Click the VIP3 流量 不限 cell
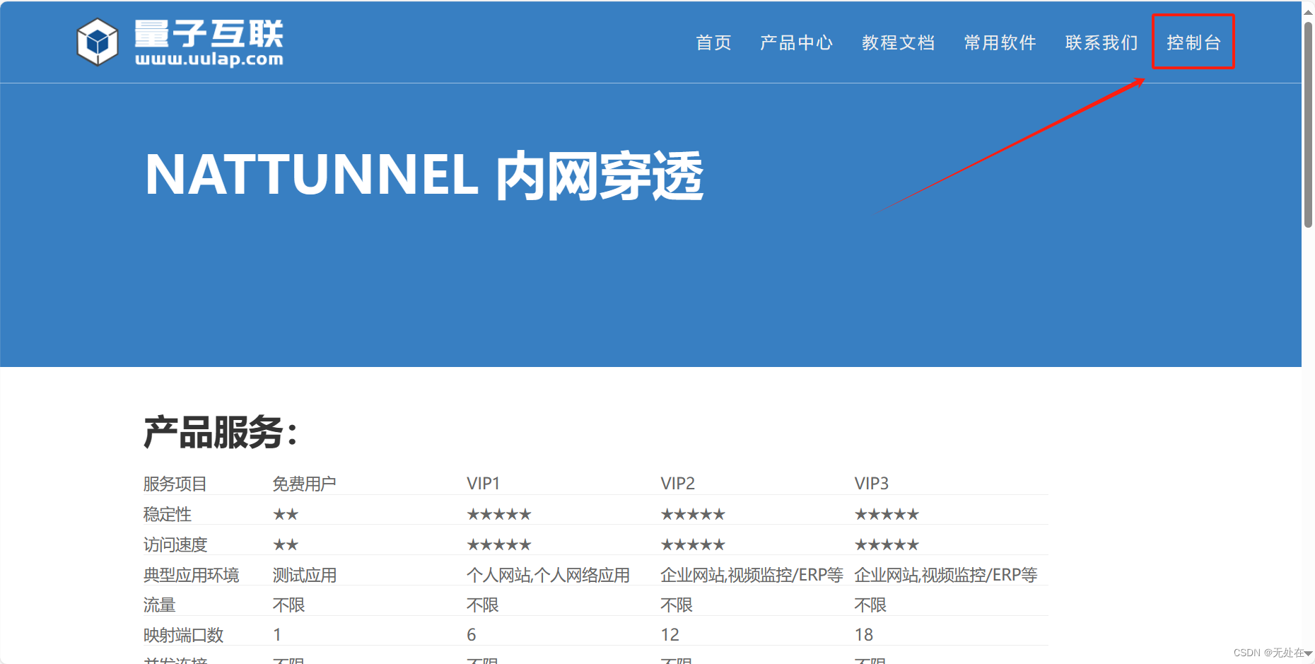This screenshot has height=664, width=1315. 870,605
